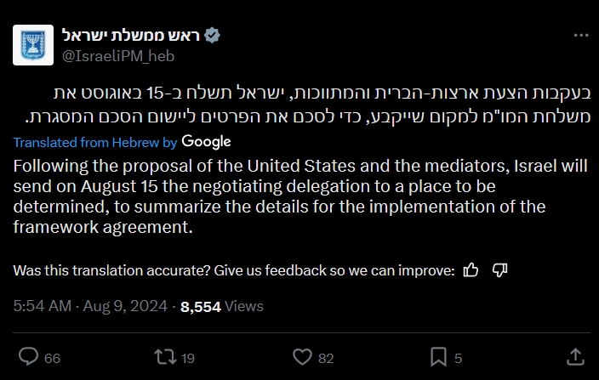Like the post with the heart icon
599x380 pixels.
click(301, 356)
